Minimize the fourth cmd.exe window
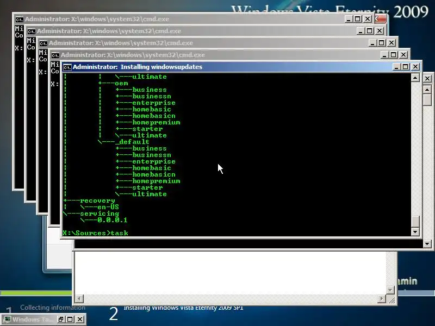The image size is (435, 326). (x=384, y=55)
